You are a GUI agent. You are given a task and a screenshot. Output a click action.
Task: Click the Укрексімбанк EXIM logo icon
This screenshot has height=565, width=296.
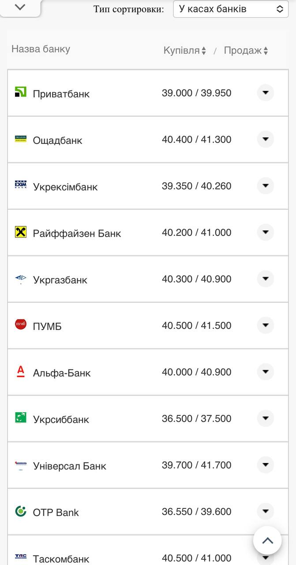tap(21, 185)
